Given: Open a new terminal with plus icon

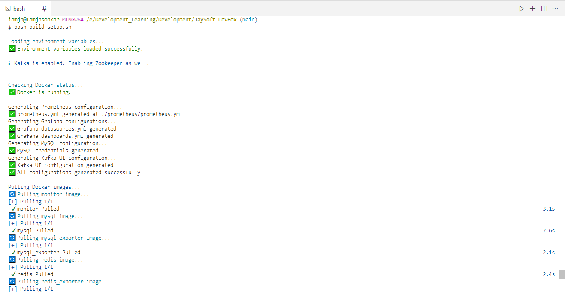Looking at the screenshot, I should click(532, 9).
